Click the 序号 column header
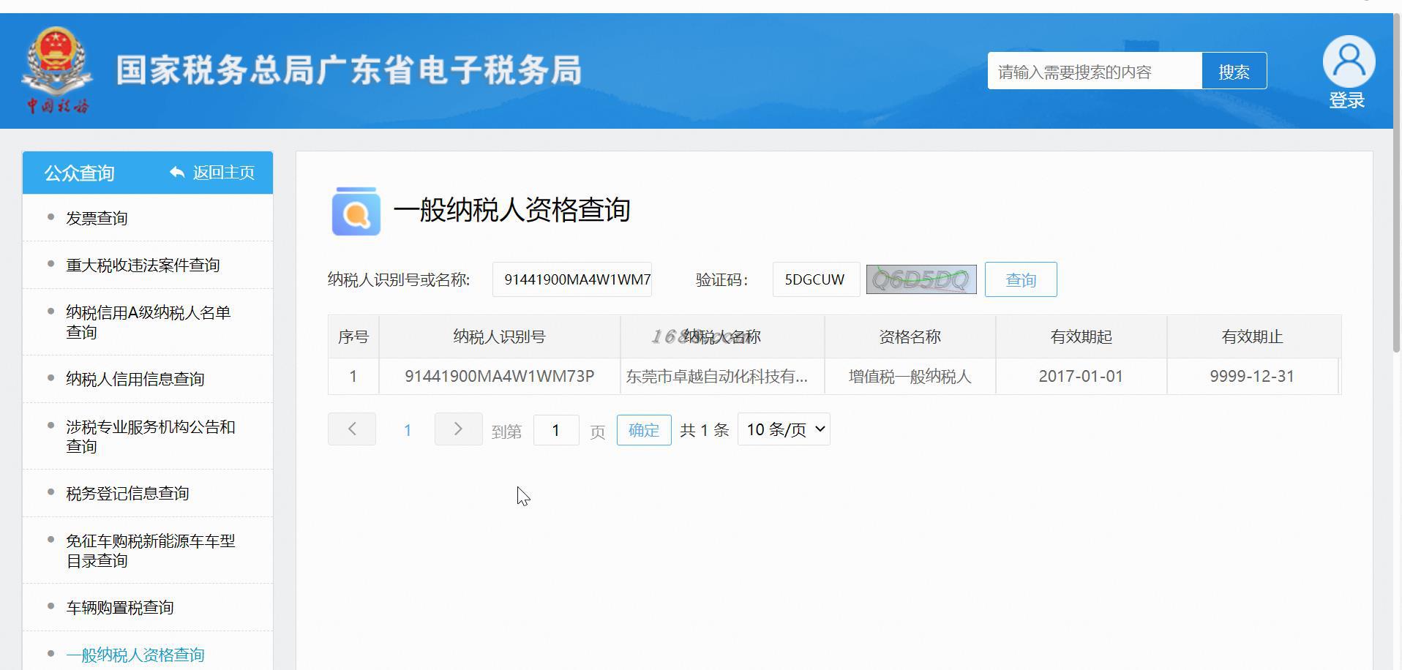The image size is (1402, 670). (x=353, y=336)
